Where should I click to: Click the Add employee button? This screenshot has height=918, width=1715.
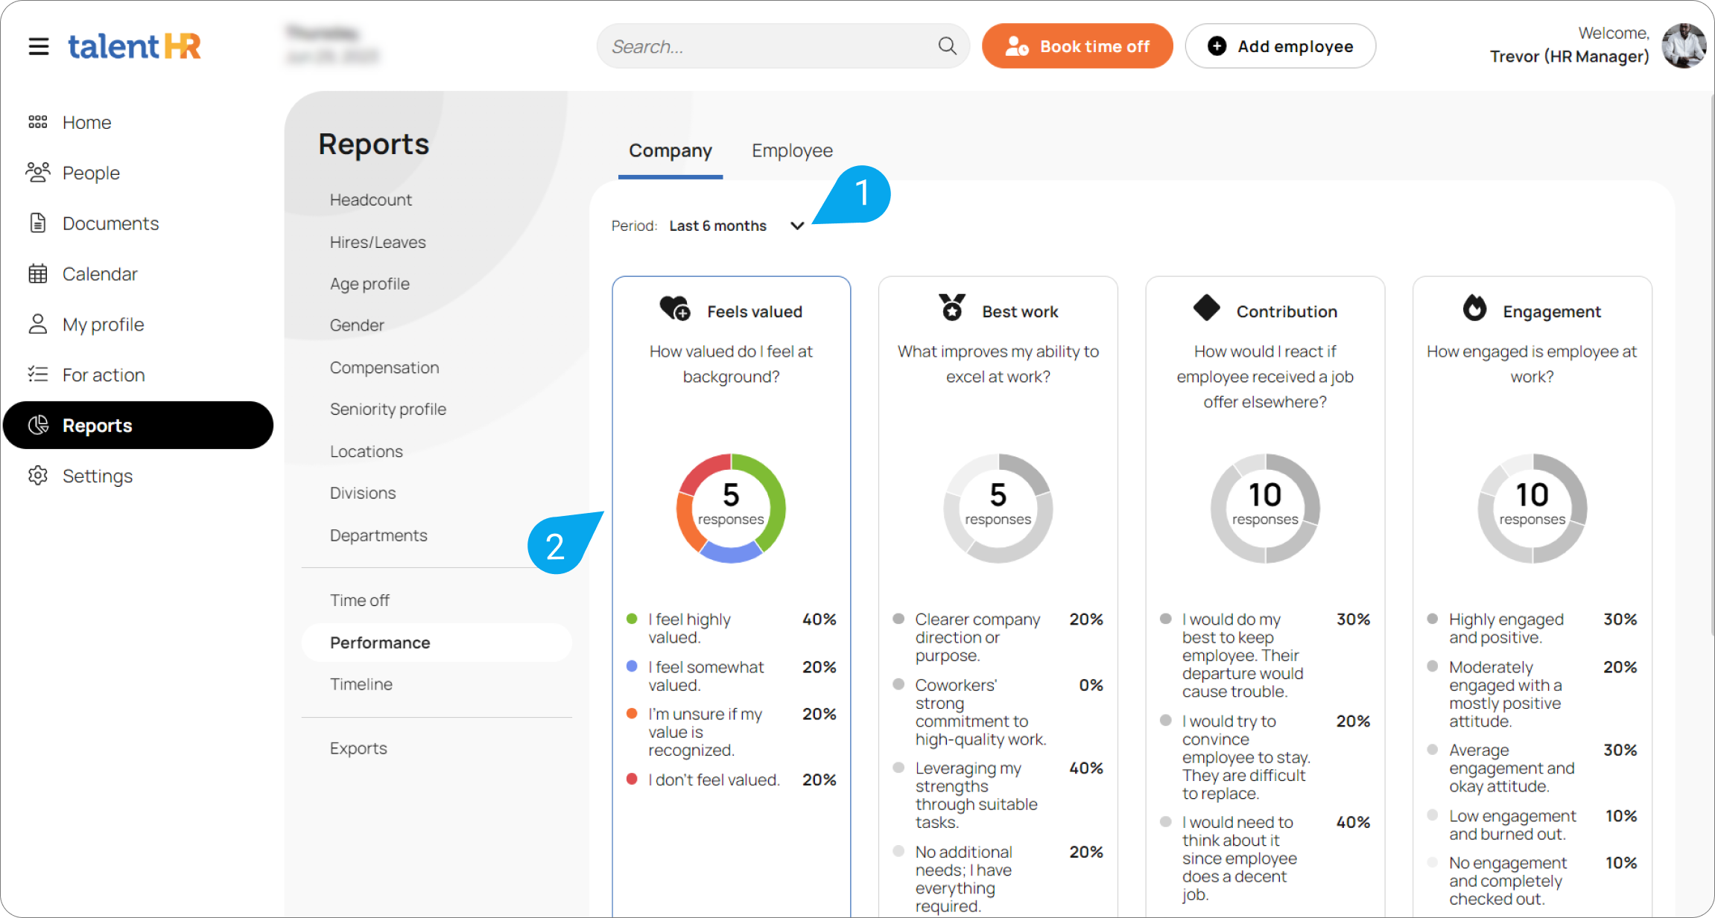coord(1280,46)
